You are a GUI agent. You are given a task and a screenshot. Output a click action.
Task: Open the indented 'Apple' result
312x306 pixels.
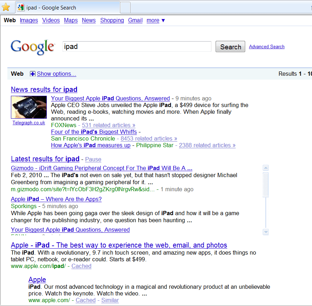[37, 280]
